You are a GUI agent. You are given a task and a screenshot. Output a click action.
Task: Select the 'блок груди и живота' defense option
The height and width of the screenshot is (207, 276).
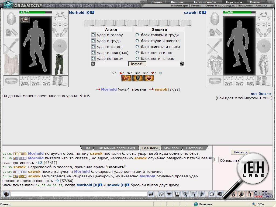(x=137, y=41)
